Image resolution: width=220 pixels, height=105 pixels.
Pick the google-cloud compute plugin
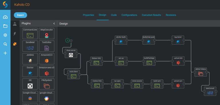(x=47, y=97)
